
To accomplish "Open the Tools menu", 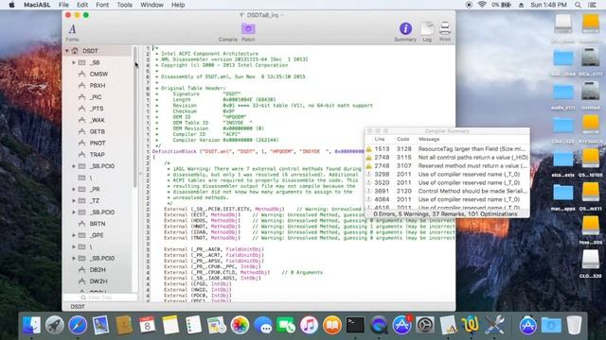I will tap(124, 5).
